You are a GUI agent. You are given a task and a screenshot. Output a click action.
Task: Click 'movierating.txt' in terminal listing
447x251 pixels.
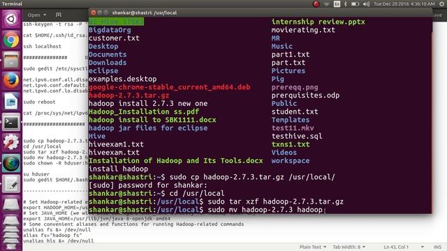click(x=303, y=30)
